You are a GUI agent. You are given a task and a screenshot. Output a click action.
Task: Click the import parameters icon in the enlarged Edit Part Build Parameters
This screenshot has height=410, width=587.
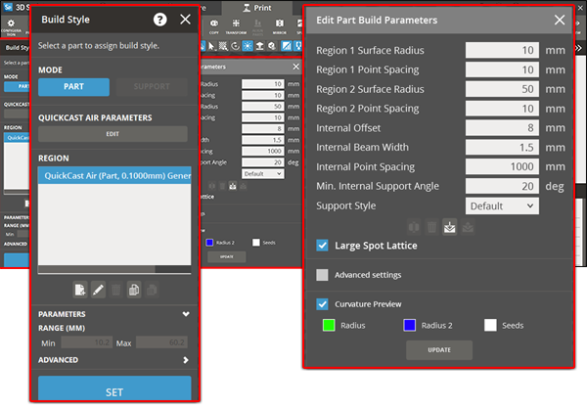(450, 227)
